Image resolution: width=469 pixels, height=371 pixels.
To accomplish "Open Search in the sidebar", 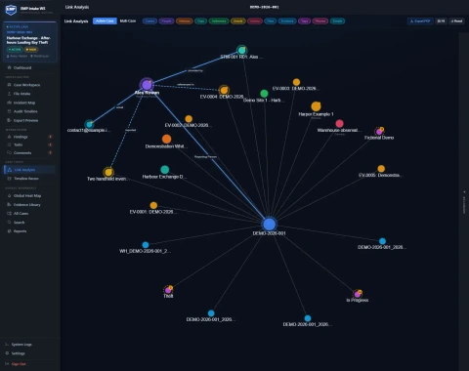I will (19, 223).
